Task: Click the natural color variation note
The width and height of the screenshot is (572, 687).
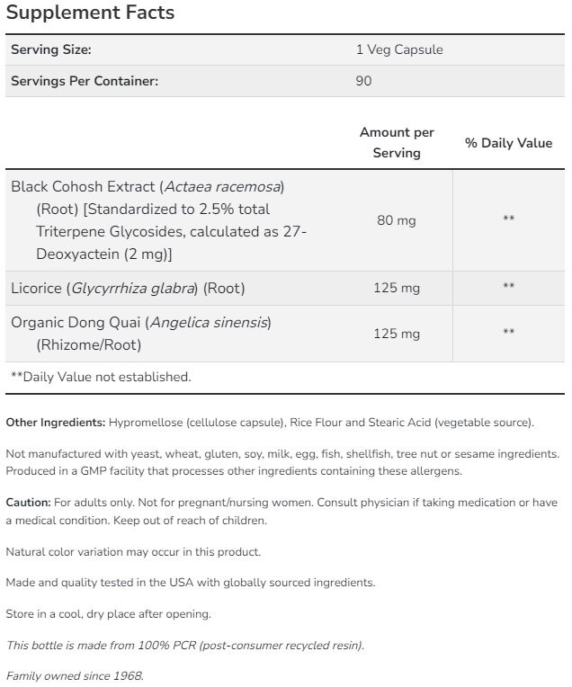Action: pos(133,551)
